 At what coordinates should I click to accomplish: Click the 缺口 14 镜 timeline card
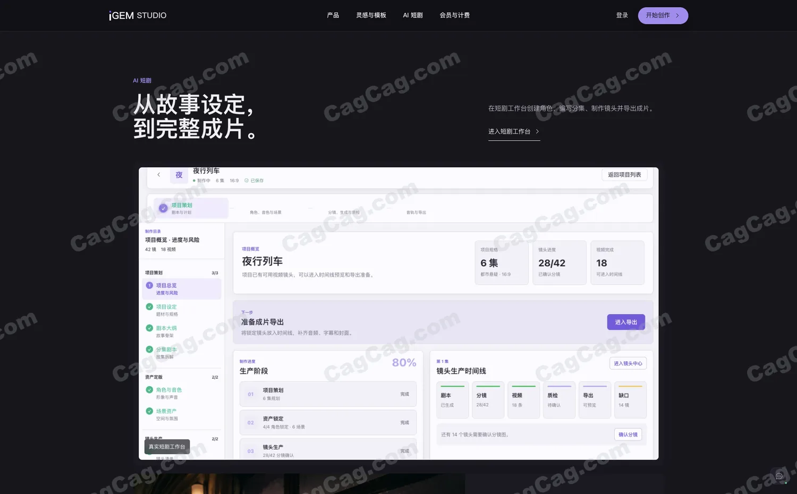630,400
